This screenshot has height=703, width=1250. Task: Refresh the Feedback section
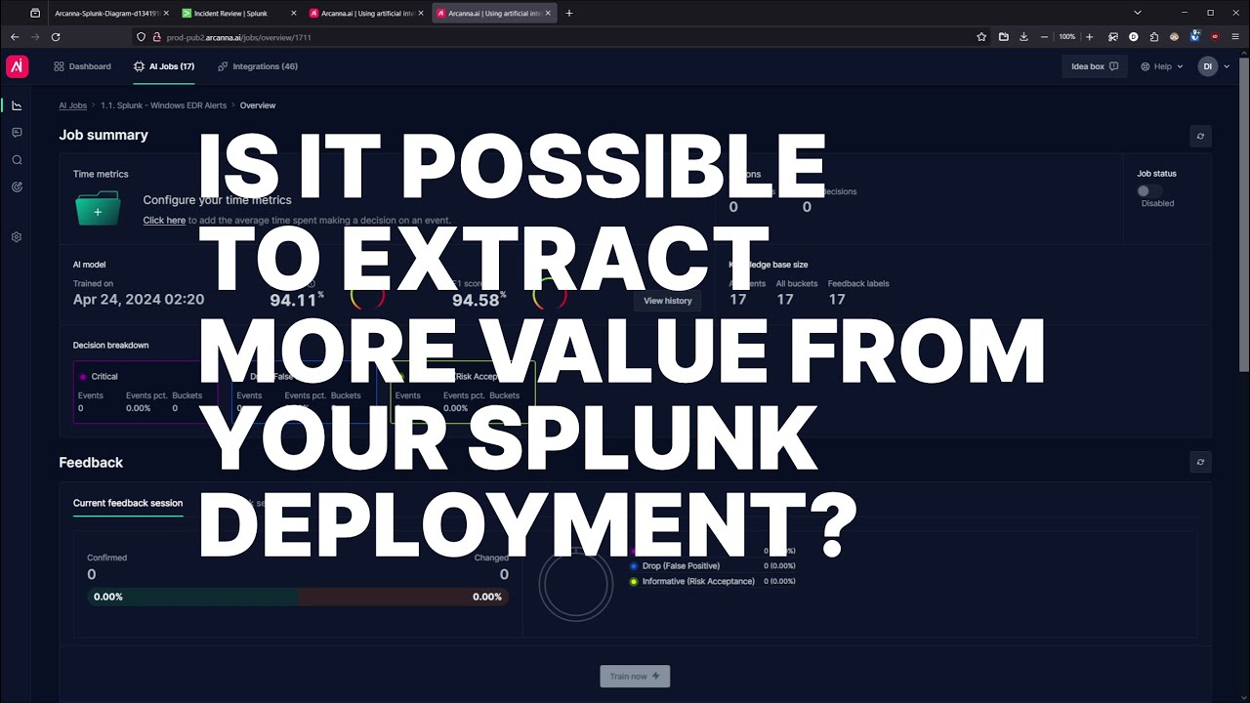(x=1200, y=462)
